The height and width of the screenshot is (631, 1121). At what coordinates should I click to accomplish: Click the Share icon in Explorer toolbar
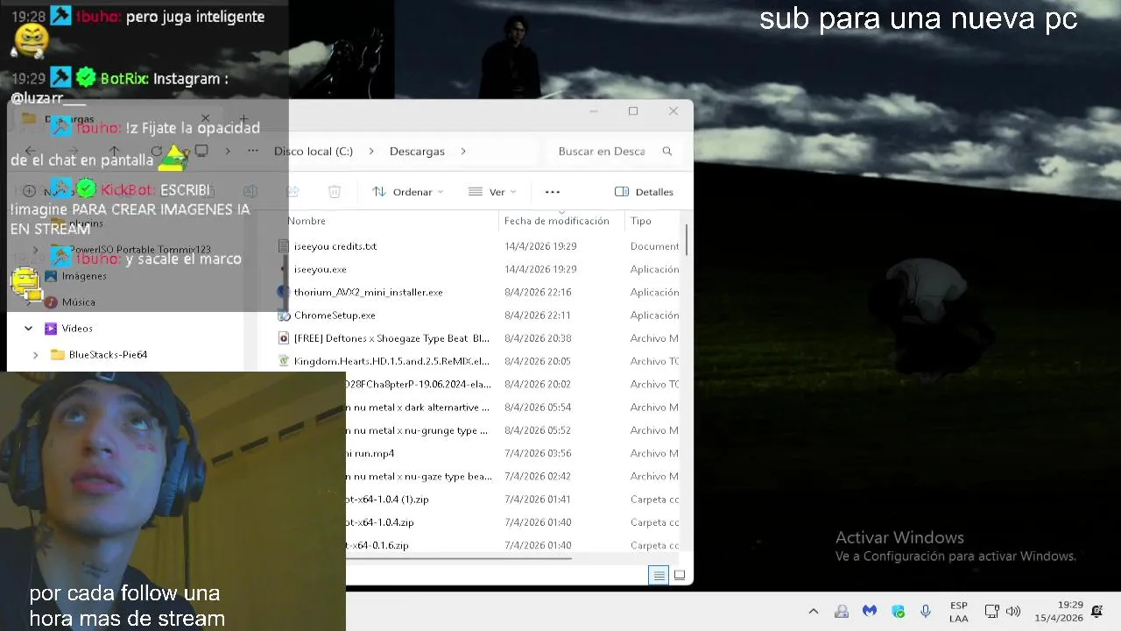coord(293,192)
